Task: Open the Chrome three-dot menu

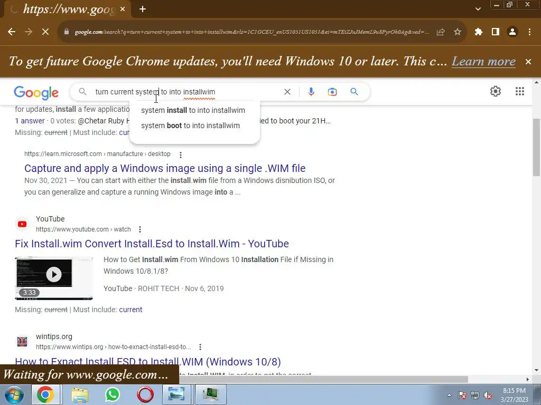Action: [529, 32]
